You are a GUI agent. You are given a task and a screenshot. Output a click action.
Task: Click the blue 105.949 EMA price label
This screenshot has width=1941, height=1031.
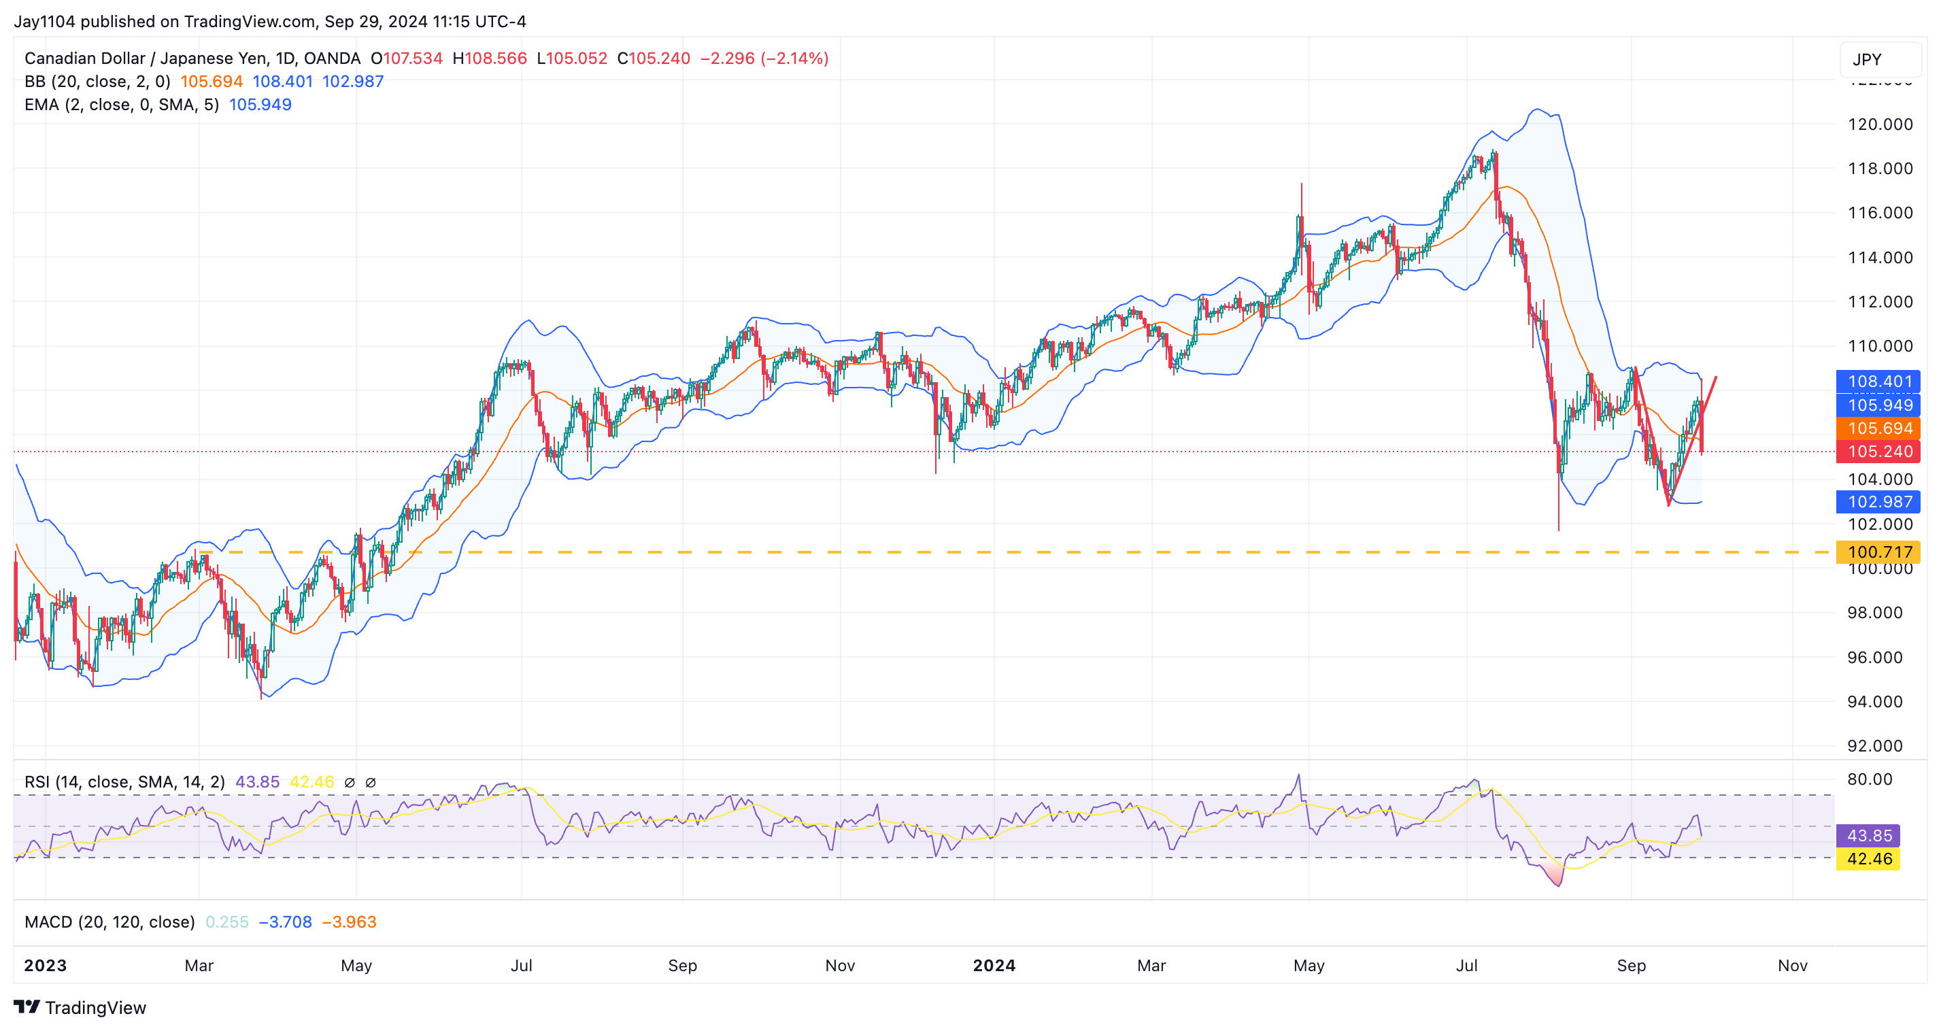pyautogui.click(x=1878, y=405)
